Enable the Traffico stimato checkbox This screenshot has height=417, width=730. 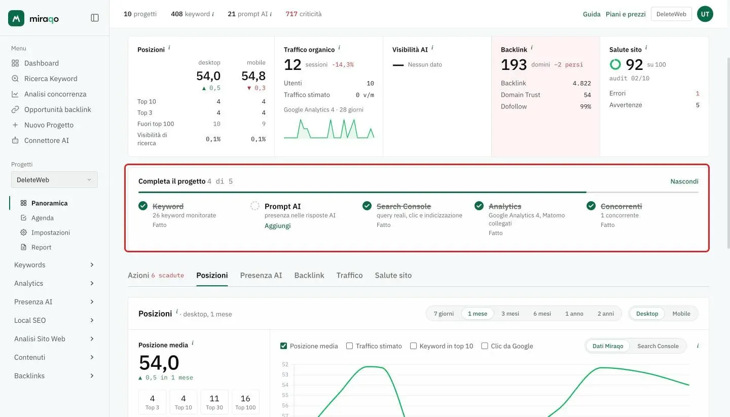click(349, 346)
